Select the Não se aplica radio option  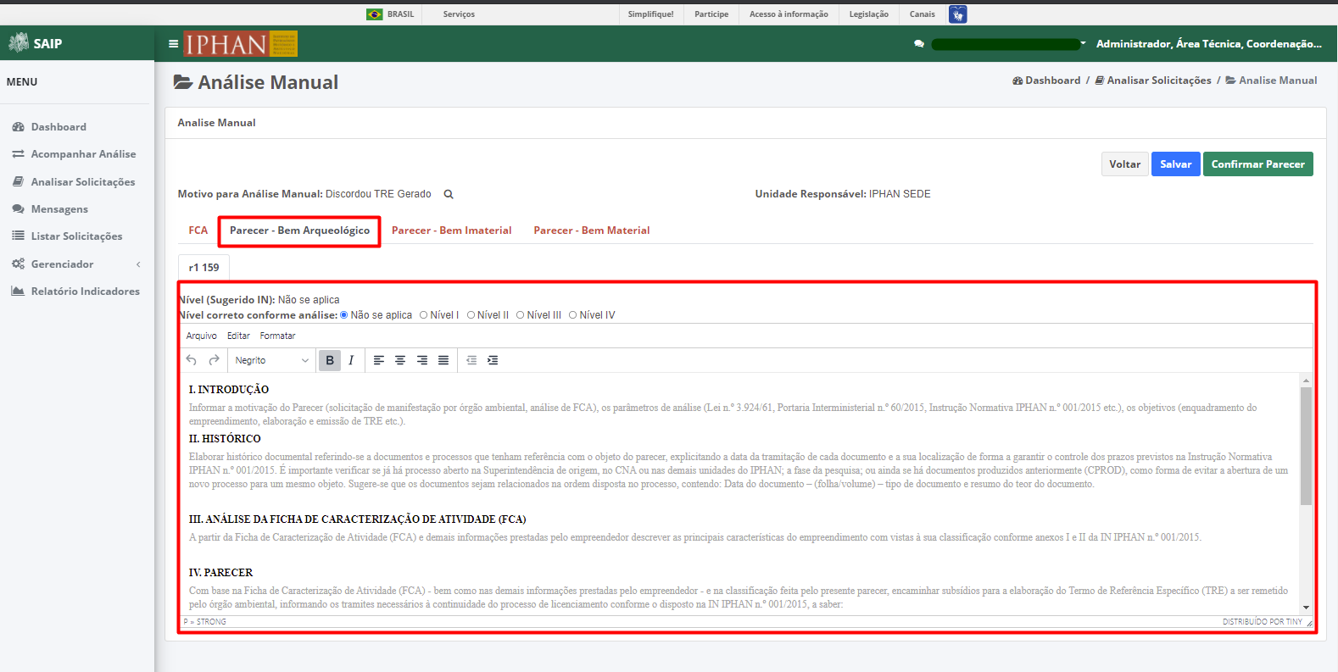344,315
